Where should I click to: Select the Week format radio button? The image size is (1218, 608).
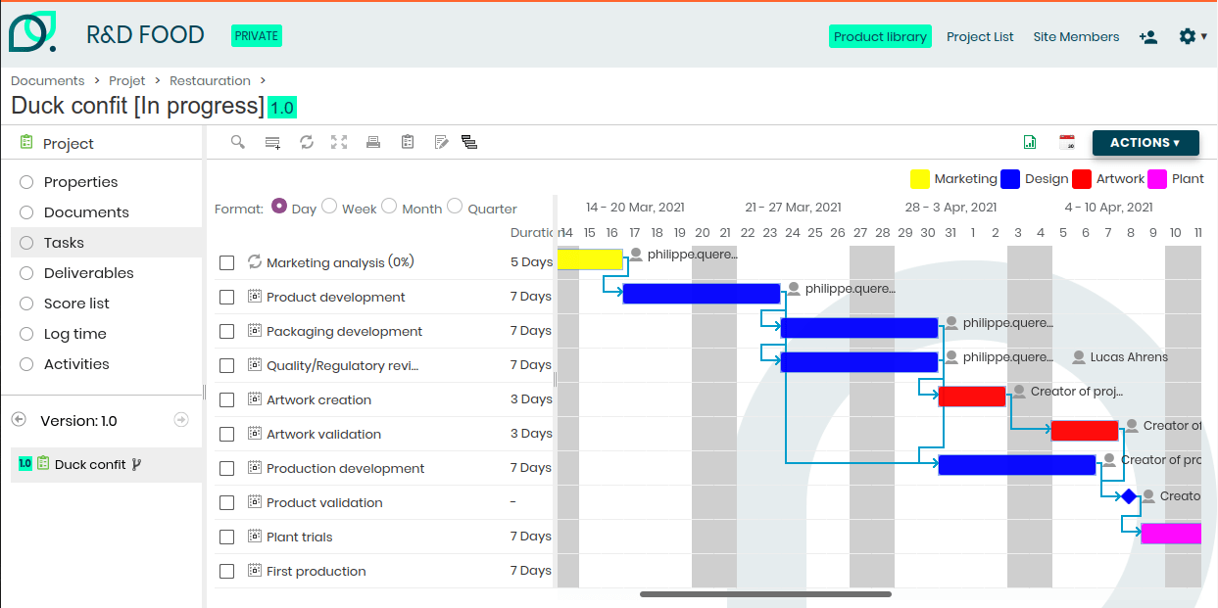coord(329,206)
